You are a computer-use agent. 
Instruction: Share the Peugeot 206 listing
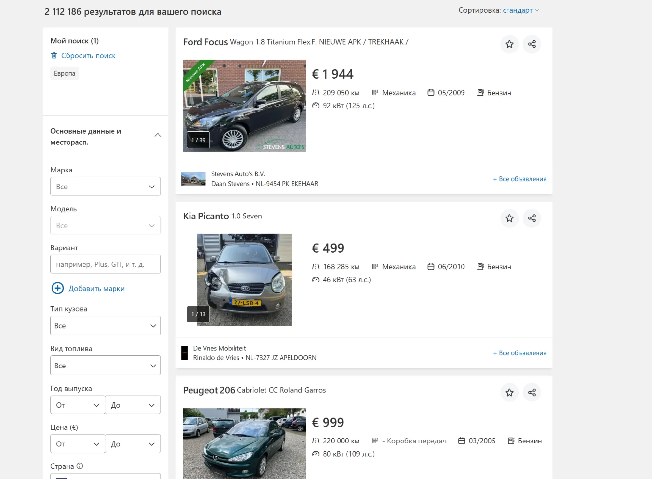pyautogui.click(x=532, y=392)
